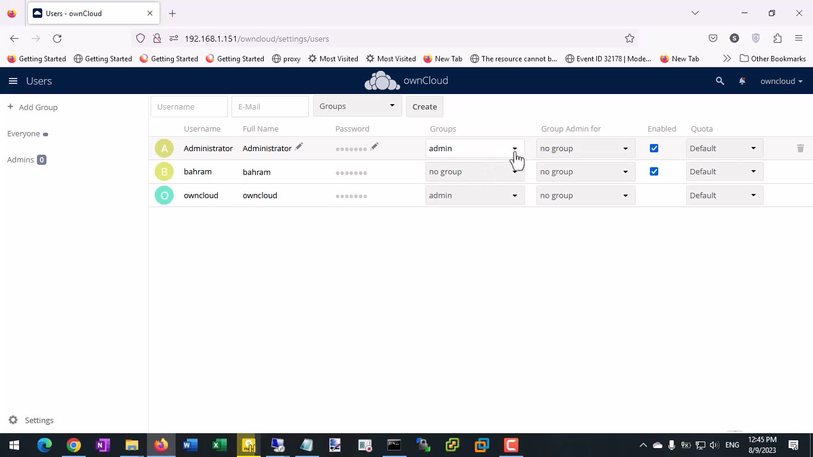Image resolution: width=813 pixels, height=457 pixels.
Task: Open File Explorer from the taskbar
Action: (132, 445)
